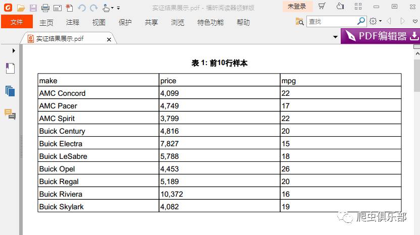Screen dimensions: 420x235
Task: Click the table title 表 1: 前10行样本
Action: [220, 63]
